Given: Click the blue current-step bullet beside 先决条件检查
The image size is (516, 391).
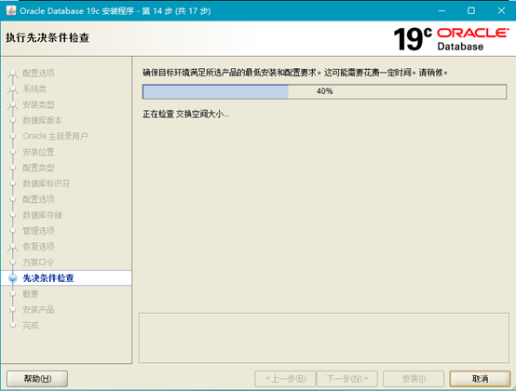Looking at the screenshot, I should (13, 278).
